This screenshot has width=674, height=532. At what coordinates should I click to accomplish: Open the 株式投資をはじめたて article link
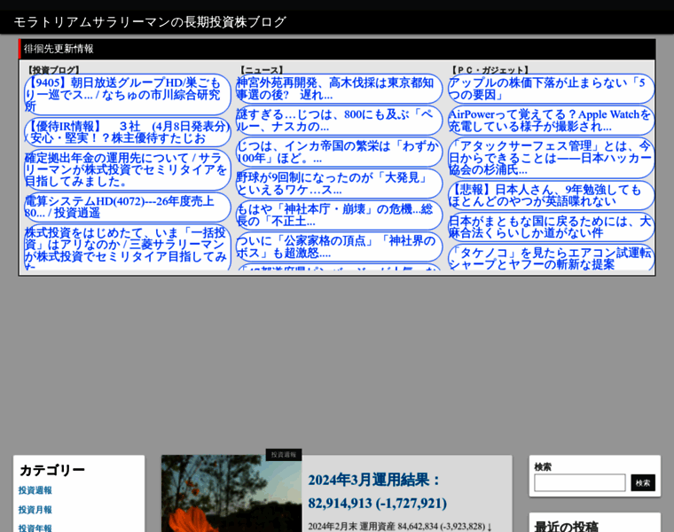pos(127,247)
